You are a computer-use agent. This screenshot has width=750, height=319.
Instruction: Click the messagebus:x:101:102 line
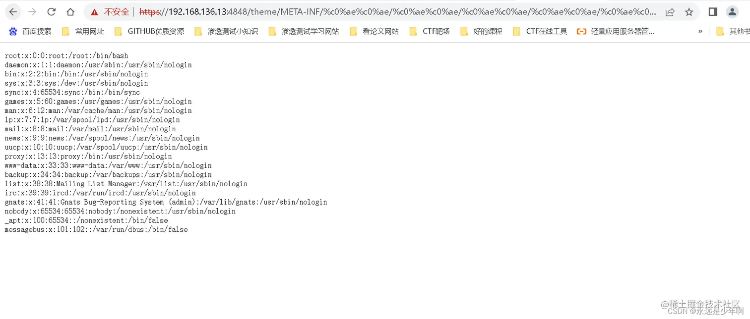[x=96, y=230]
